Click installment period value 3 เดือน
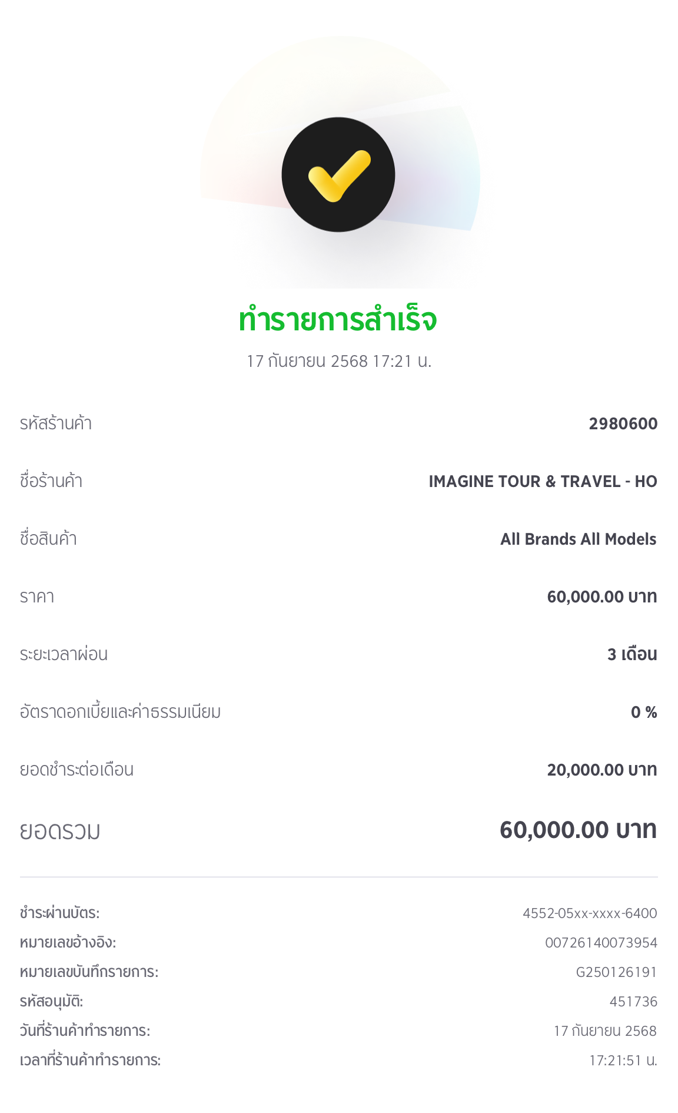This screenshot has height=1113, width=678. 632,654
